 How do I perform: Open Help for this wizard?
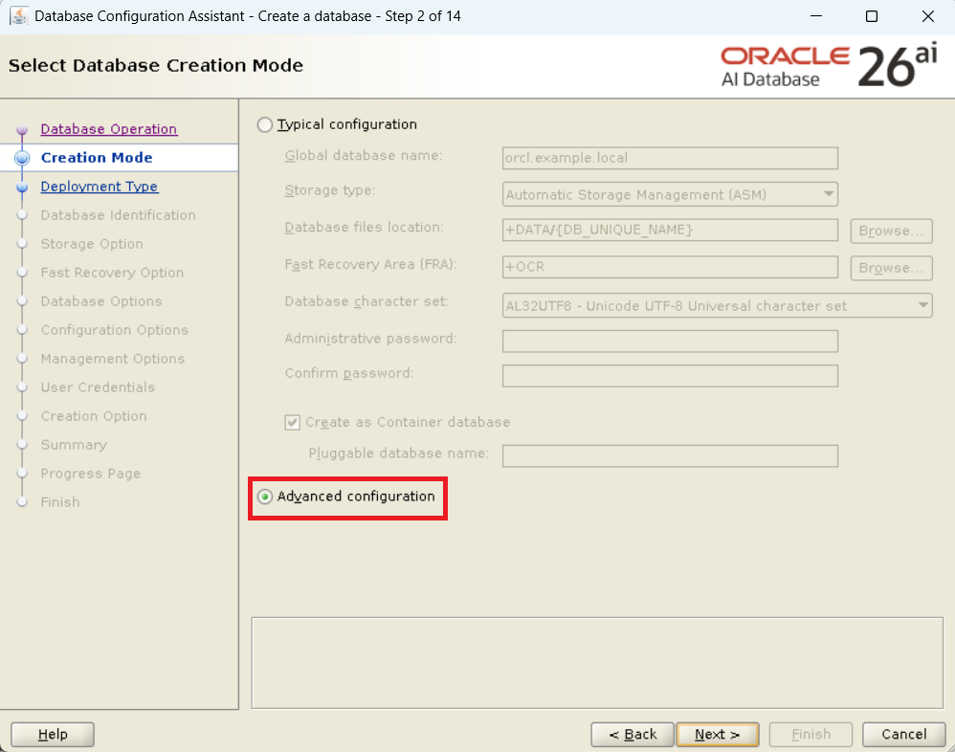coord(53,735)
